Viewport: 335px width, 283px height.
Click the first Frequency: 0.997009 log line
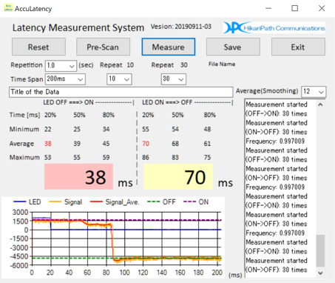[275, 141]
